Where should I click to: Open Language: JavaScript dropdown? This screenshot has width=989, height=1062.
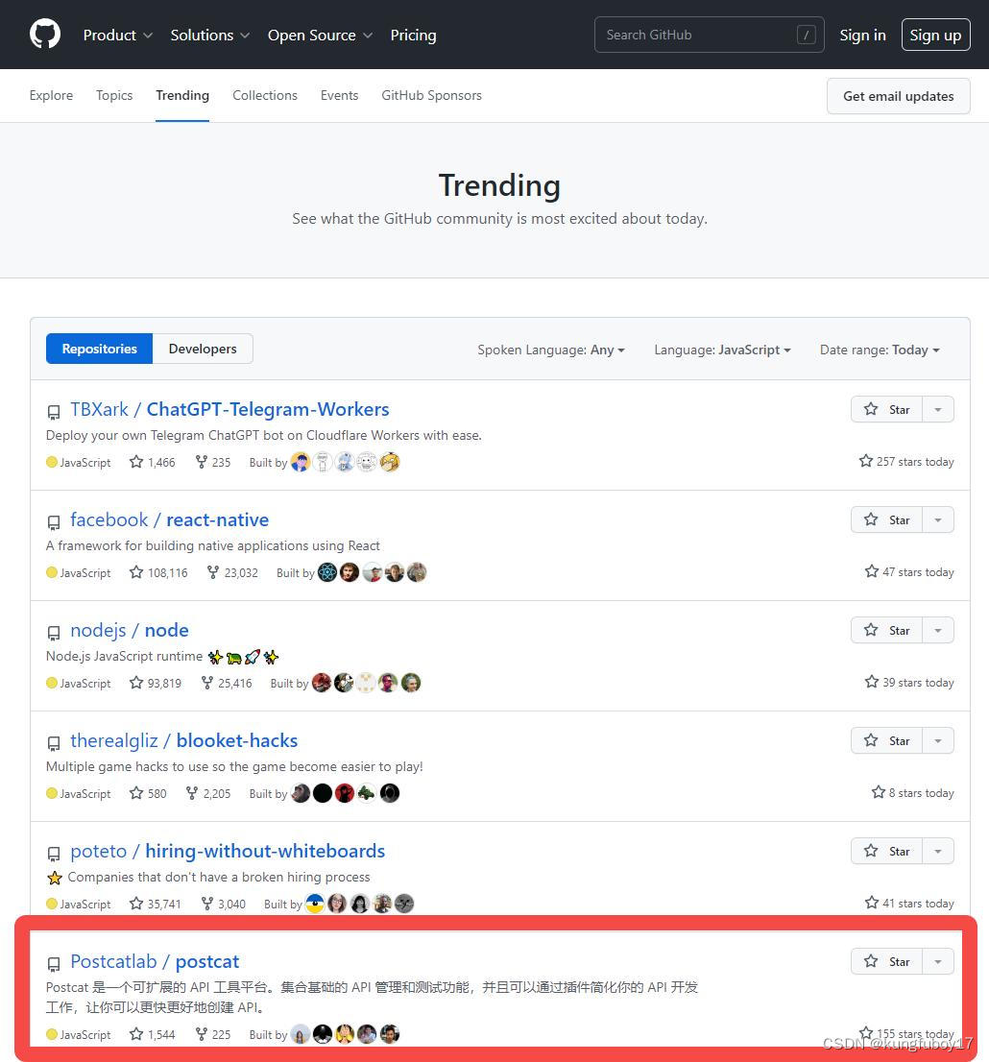point(722,350)
